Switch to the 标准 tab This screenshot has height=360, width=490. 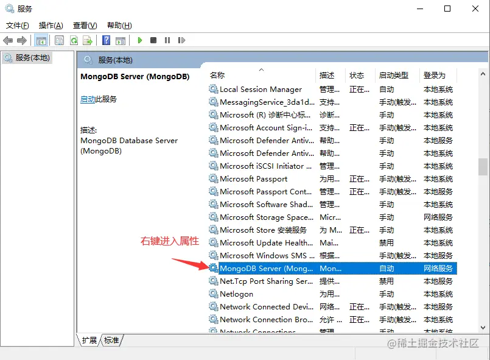tap(111, 340)
